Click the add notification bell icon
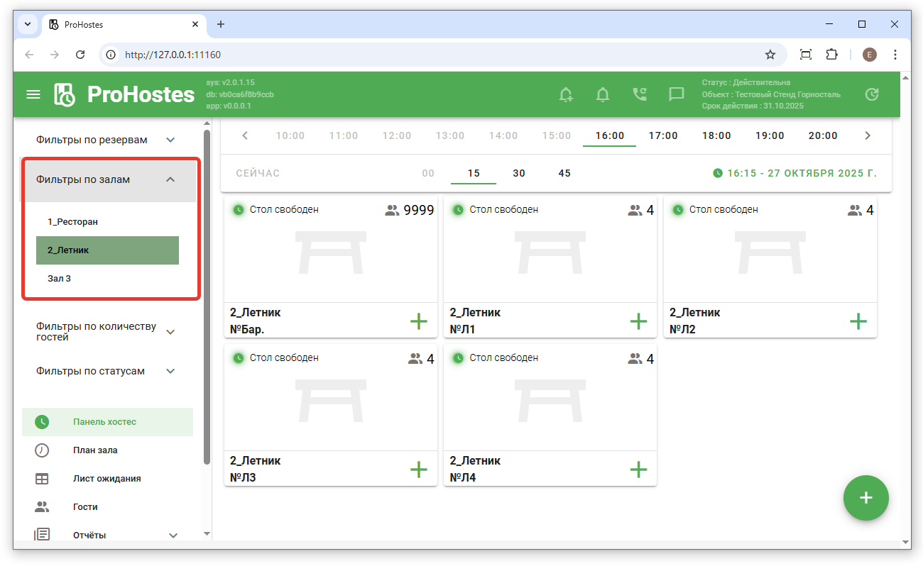This screenshot has height=566, width=923. pos(566,94)
